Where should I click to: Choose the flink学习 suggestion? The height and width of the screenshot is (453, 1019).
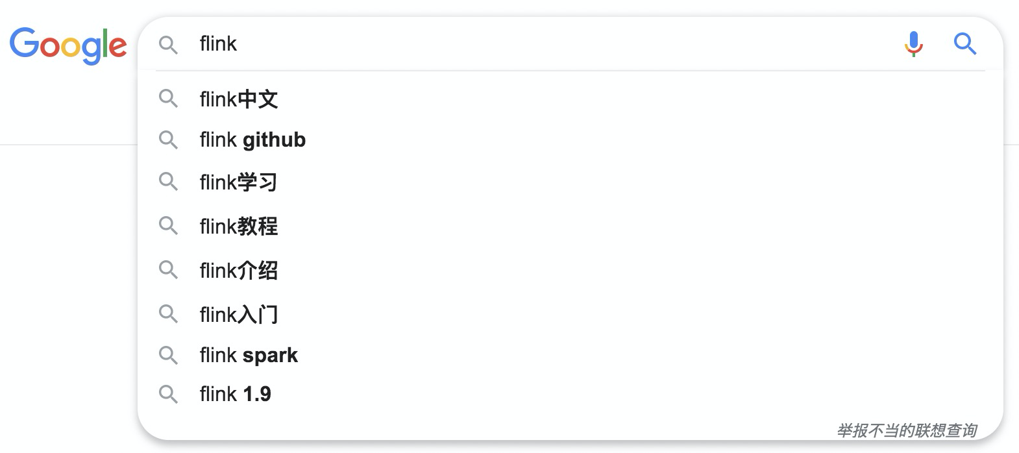click(x=239, y=182)
